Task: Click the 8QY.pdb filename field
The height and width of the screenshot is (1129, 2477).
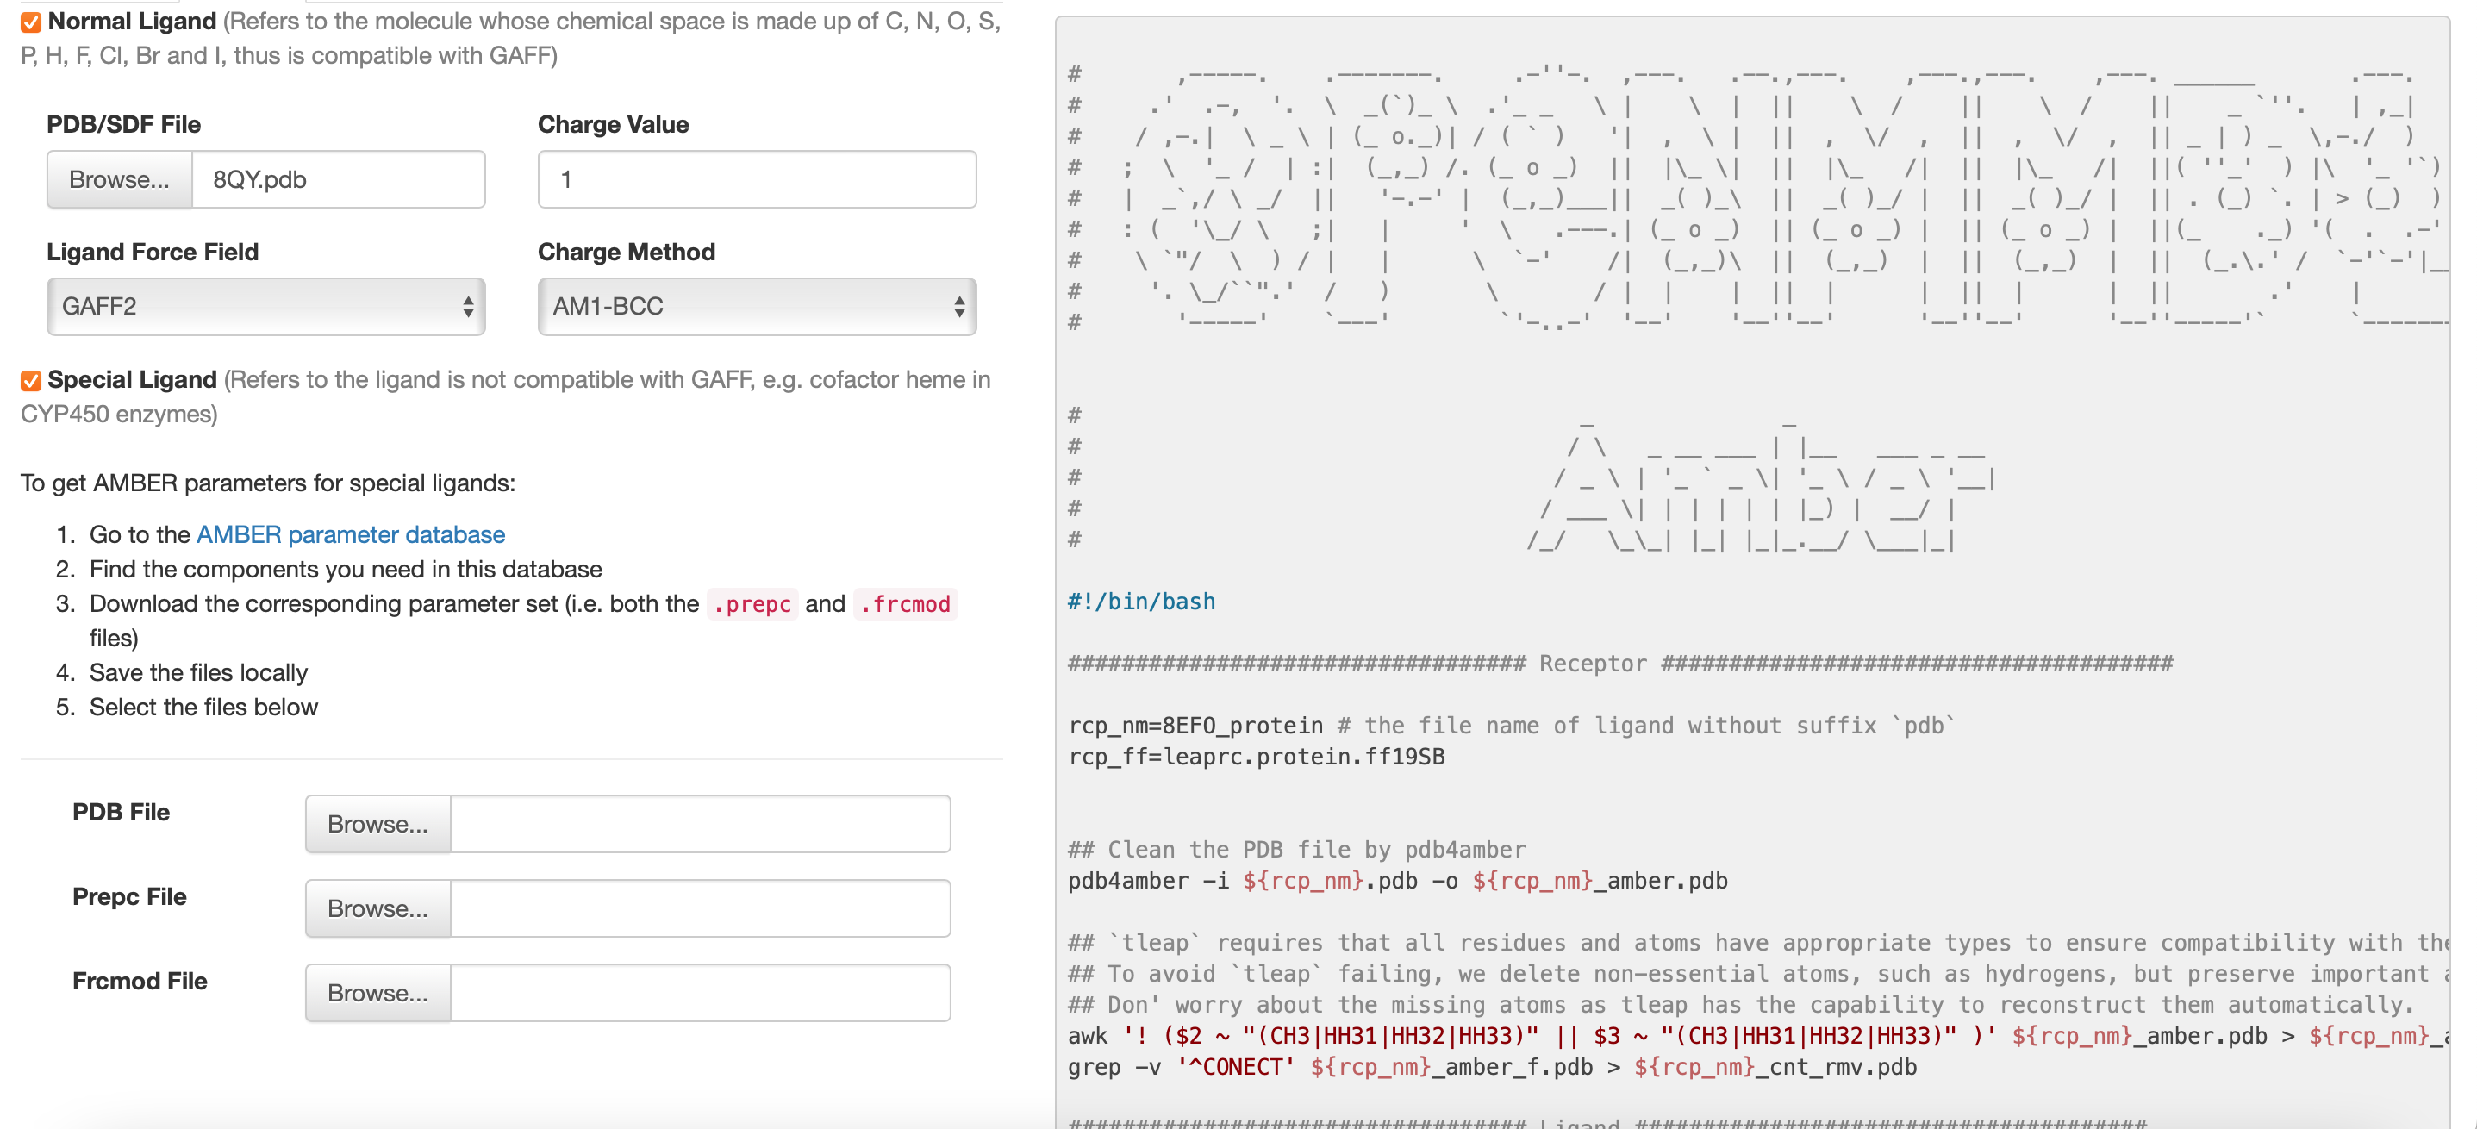Action: click(339, 179)
